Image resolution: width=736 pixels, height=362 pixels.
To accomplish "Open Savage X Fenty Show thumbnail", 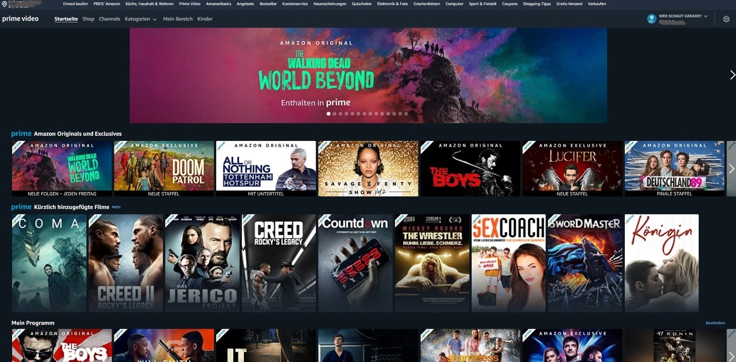I will 368,168.
